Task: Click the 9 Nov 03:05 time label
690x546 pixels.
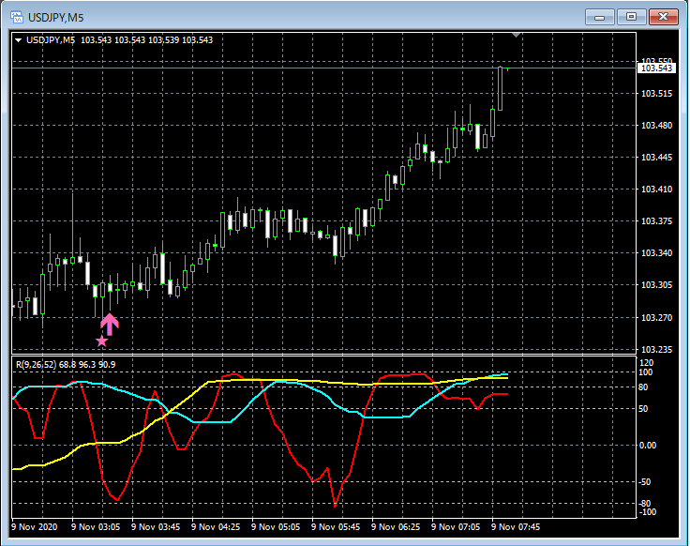Action: point(96,527)
